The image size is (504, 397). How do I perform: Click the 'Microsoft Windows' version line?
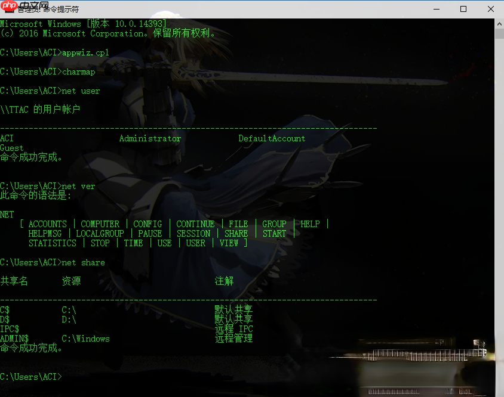click(x=83, y=24)
